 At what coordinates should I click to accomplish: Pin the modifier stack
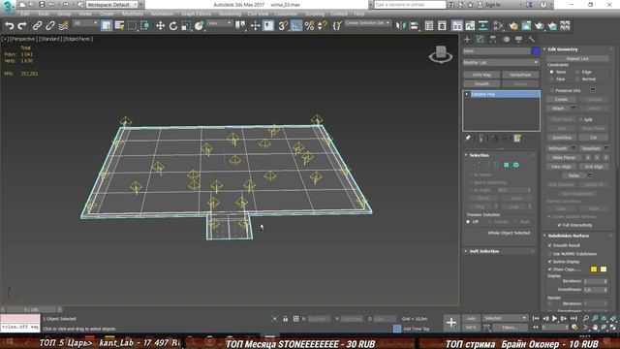coord(467,138)
